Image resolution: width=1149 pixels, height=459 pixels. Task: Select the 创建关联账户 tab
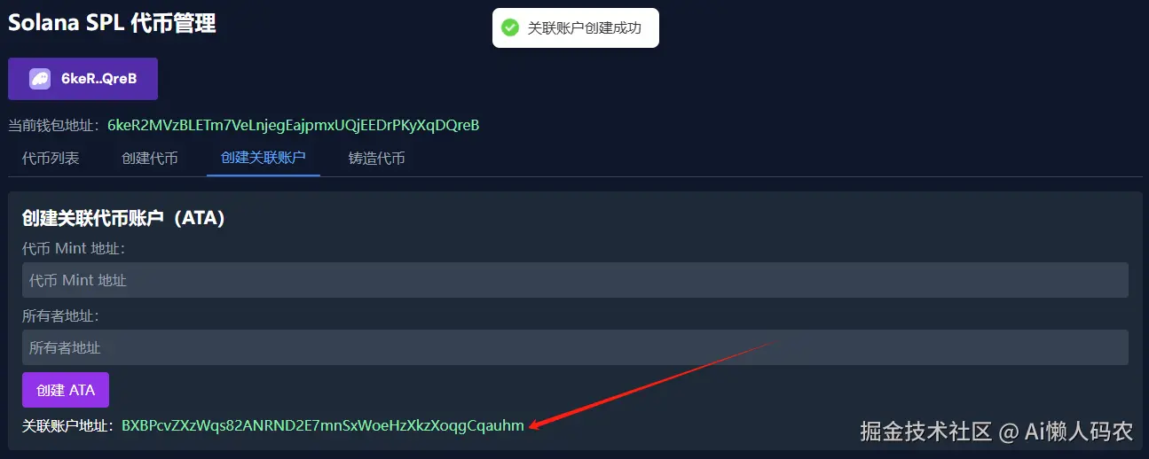point(264,159)
